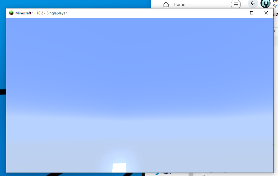The width and height of the screenshot is (278, 176).
Task: Close the Minecraft 1.18.2 window
Action: tap(266, 13)
